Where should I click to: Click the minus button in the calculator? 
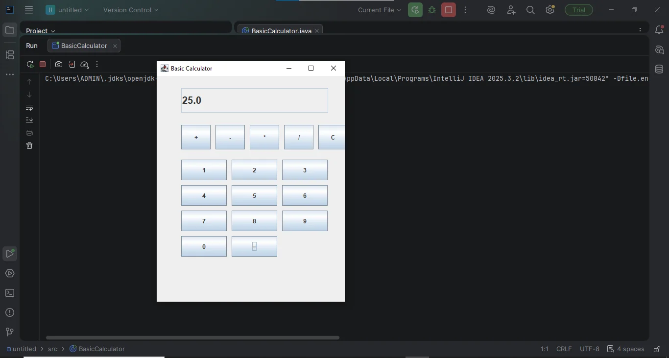pos(230,137)
